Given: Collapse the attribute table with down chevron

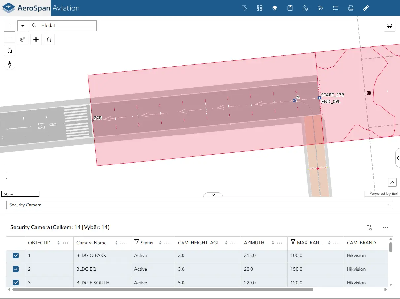Looking at the screenshot, I should (213, 194).
